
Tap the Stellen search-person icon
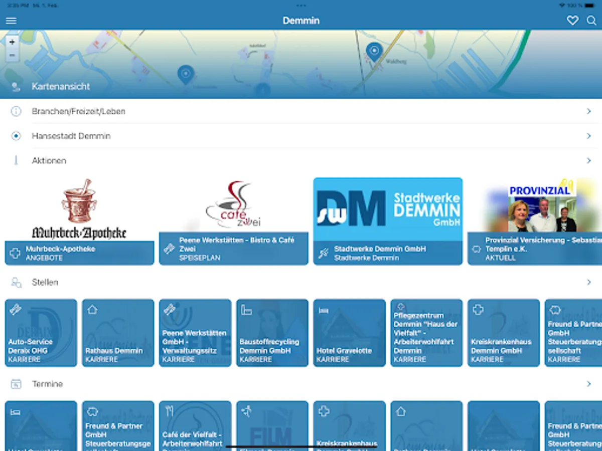coord(16,283)
